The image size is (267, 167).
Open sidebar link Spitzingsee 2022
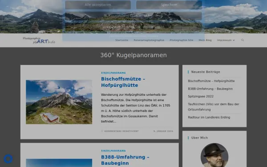pyautogui.click(x=201, y=97)
